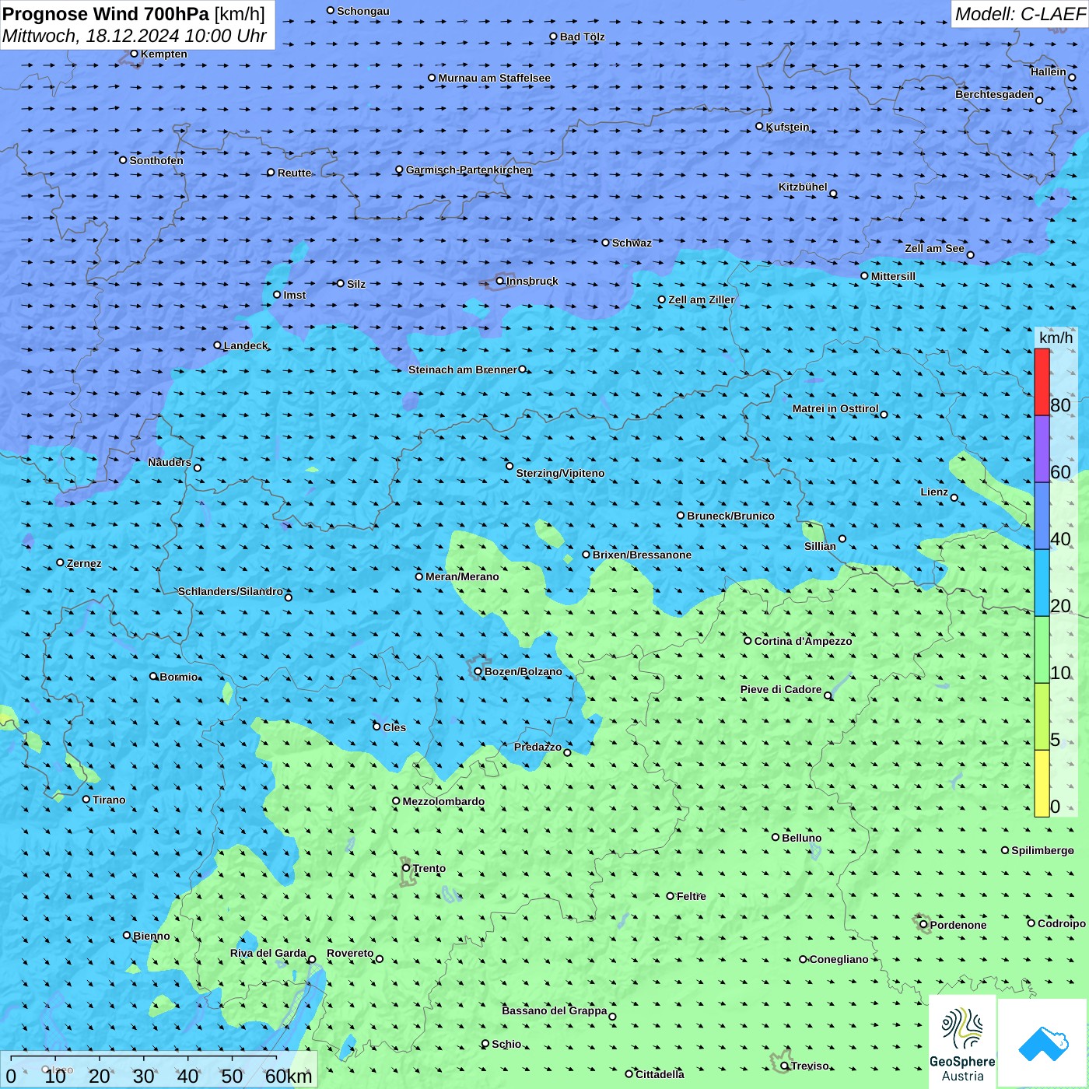
Task: Click the Bozen/Bolzano city marker
Action: (x=478, y=671)
